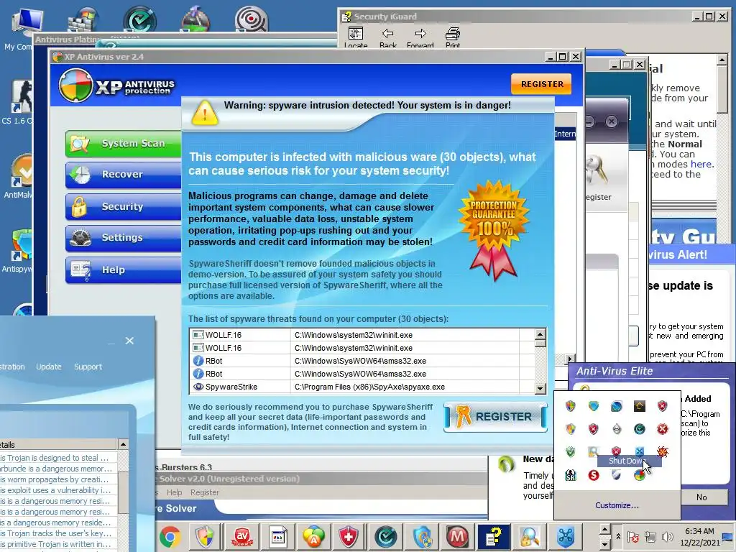Open the brick wall firewall desktop icon
This screenshot has width=736, height=552.
coord(82,21)
